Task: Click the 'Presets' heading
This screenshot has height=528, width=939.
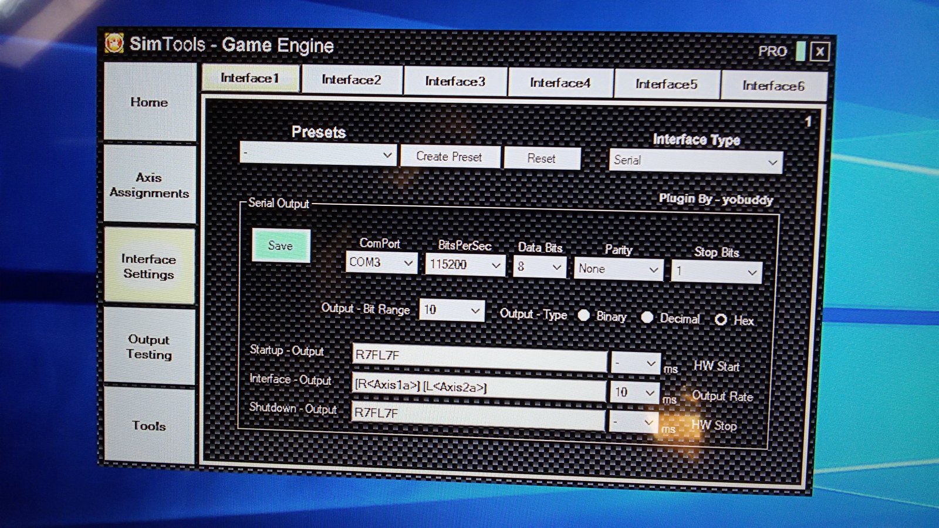Action: click(319, 132)
